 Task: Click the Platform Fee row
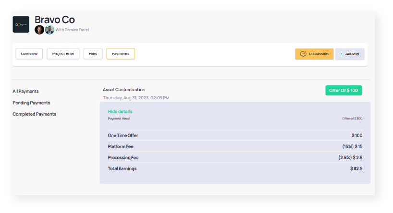pos(235,146)
